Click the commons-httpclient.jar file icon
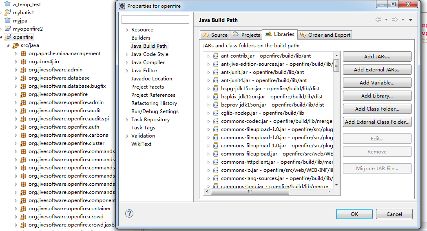427x231 pixels. pos(216,162)
